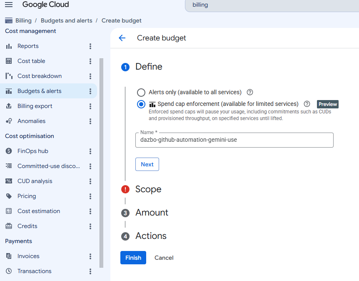Click the Budgets & alerts sidebar icon
359x281 pixels.
[x=9, y=91]
